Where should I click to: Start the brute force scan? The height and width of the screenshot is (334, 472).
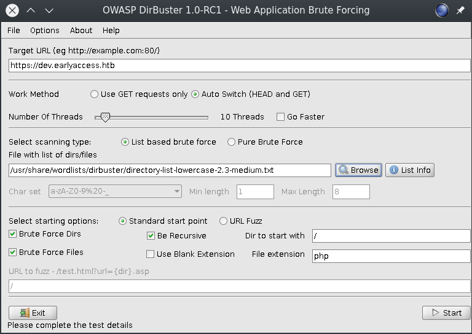(x=446, y=313)
